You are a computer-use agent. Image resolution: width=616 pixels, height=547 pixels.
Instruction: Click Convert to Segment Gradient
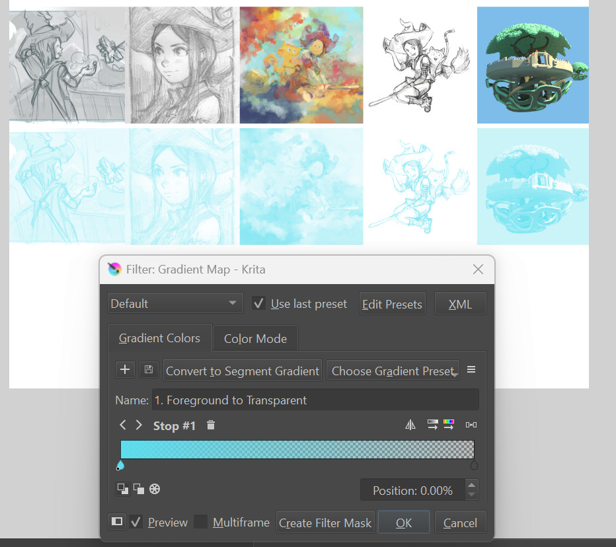point(243,371)
